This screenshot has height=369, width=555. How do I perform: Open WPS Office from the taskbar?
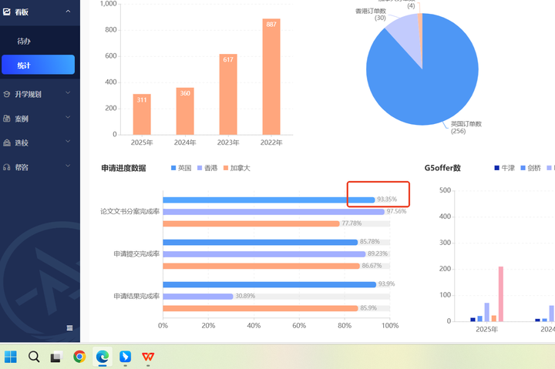146,357
